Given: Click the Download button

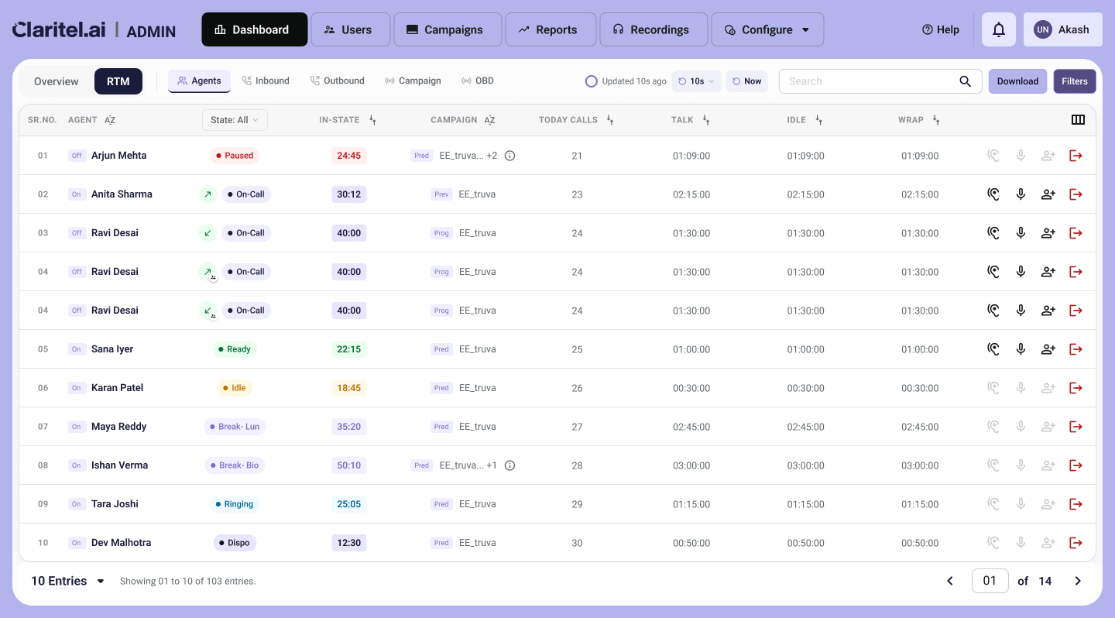Looking at the screenshot, I should pyautogui.click(x=1017, y=81).
